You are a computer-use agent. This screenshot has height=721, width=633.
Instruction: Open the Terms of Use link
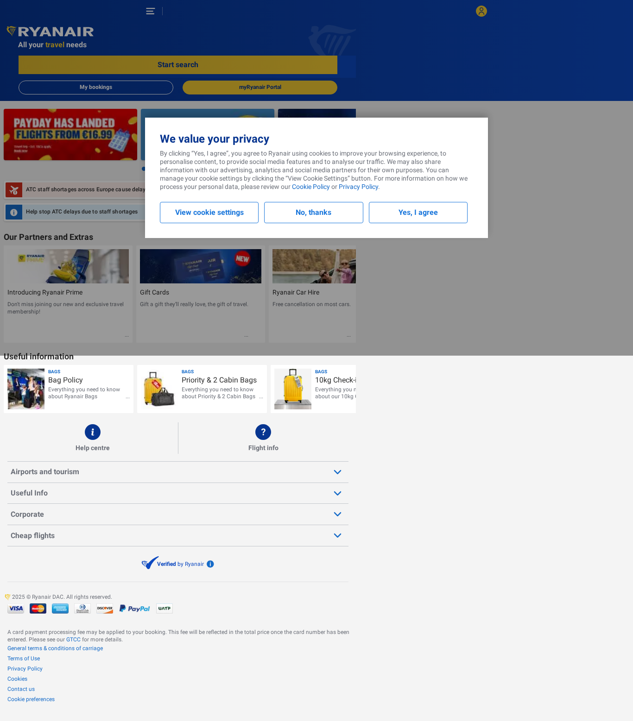pyautogui.click(x=24, y=658)
